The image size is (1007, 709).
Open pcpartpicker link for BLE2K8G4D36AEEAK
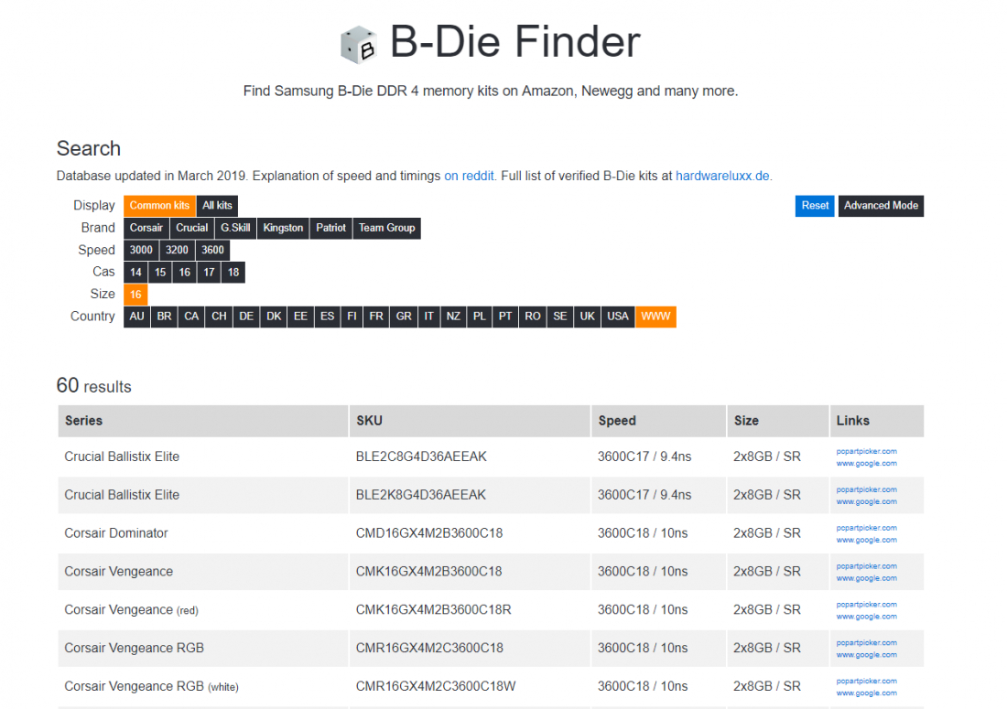point(866,489)
